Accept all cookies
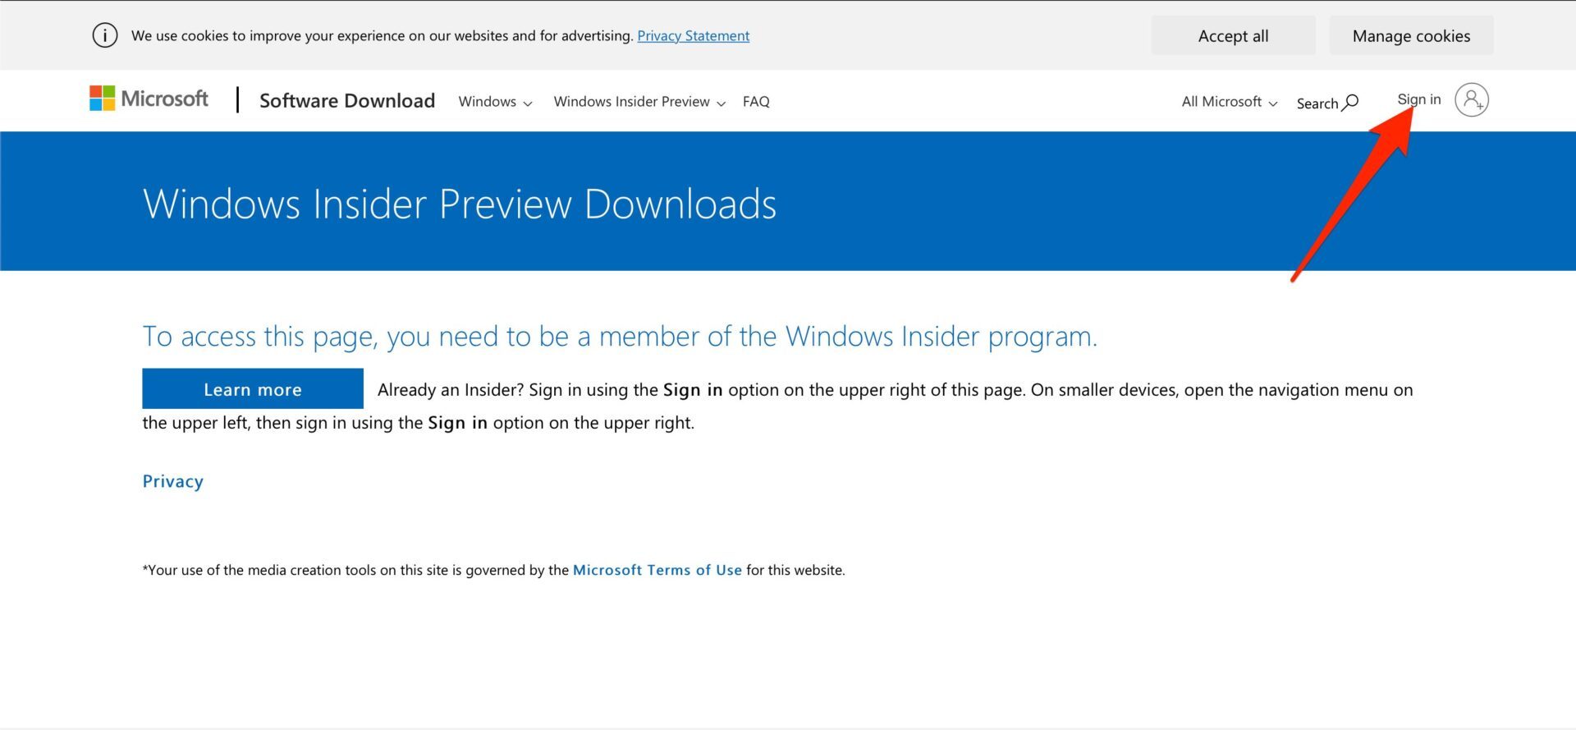1576x730 pixels. [1233, 35]
